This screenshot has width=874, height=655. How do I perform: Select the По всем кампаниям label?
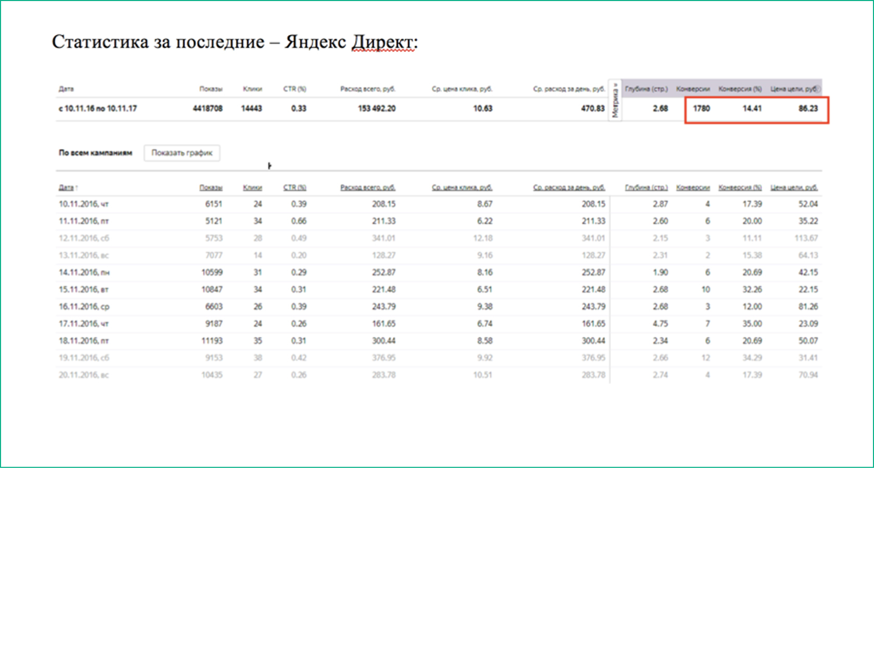95,153
